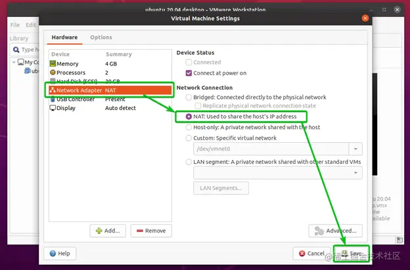Open the Edit menu in VMware Workstation
The width and height of the screenshot is (410, 270).
(x=31, y=25)
